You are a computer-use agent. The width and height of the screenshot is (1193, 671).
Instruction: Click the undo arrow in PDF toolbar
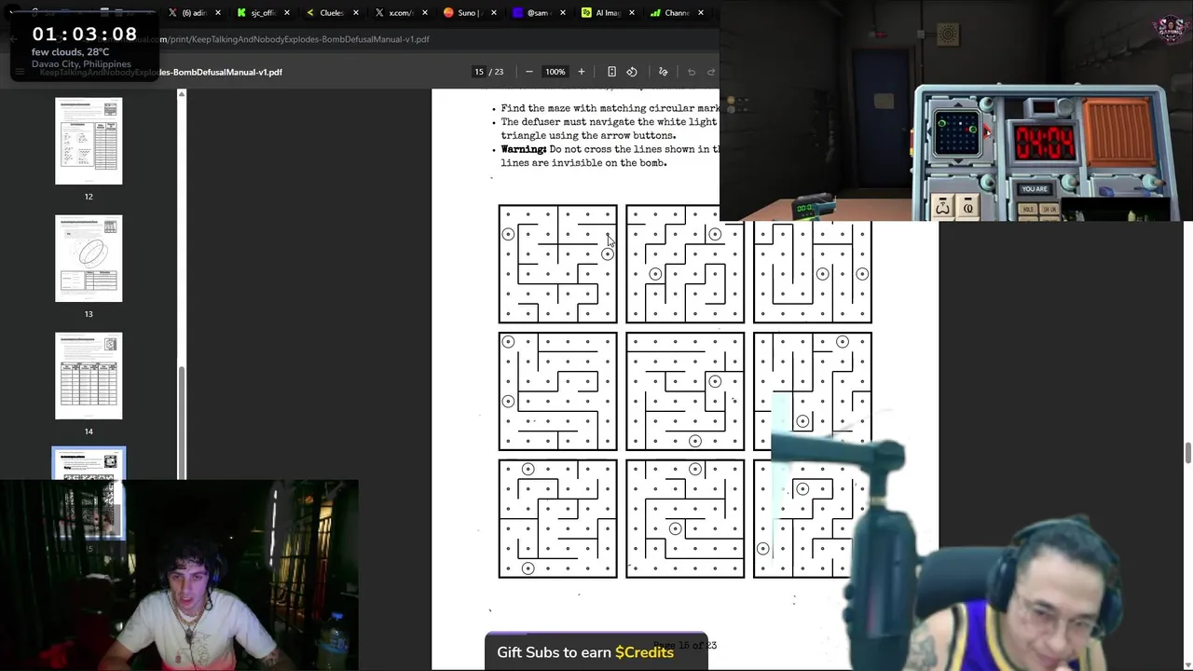(x=692, y=72)
